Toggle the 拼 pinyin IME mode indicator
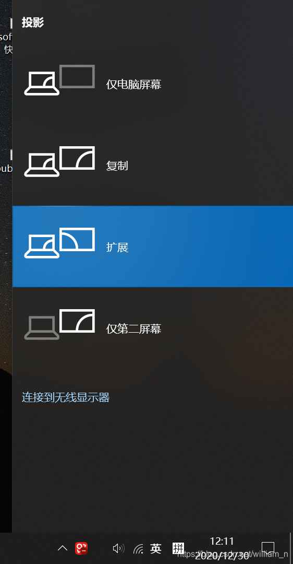293x564 pixels. [178, 548]
